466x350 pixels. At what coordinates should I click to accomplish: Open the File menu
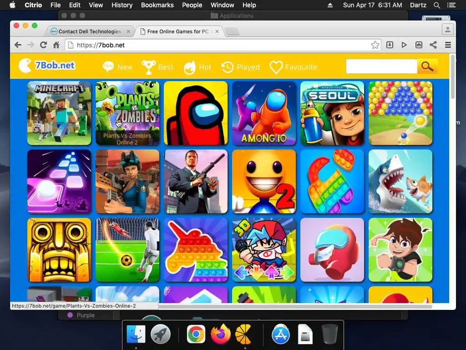(55, 5)
